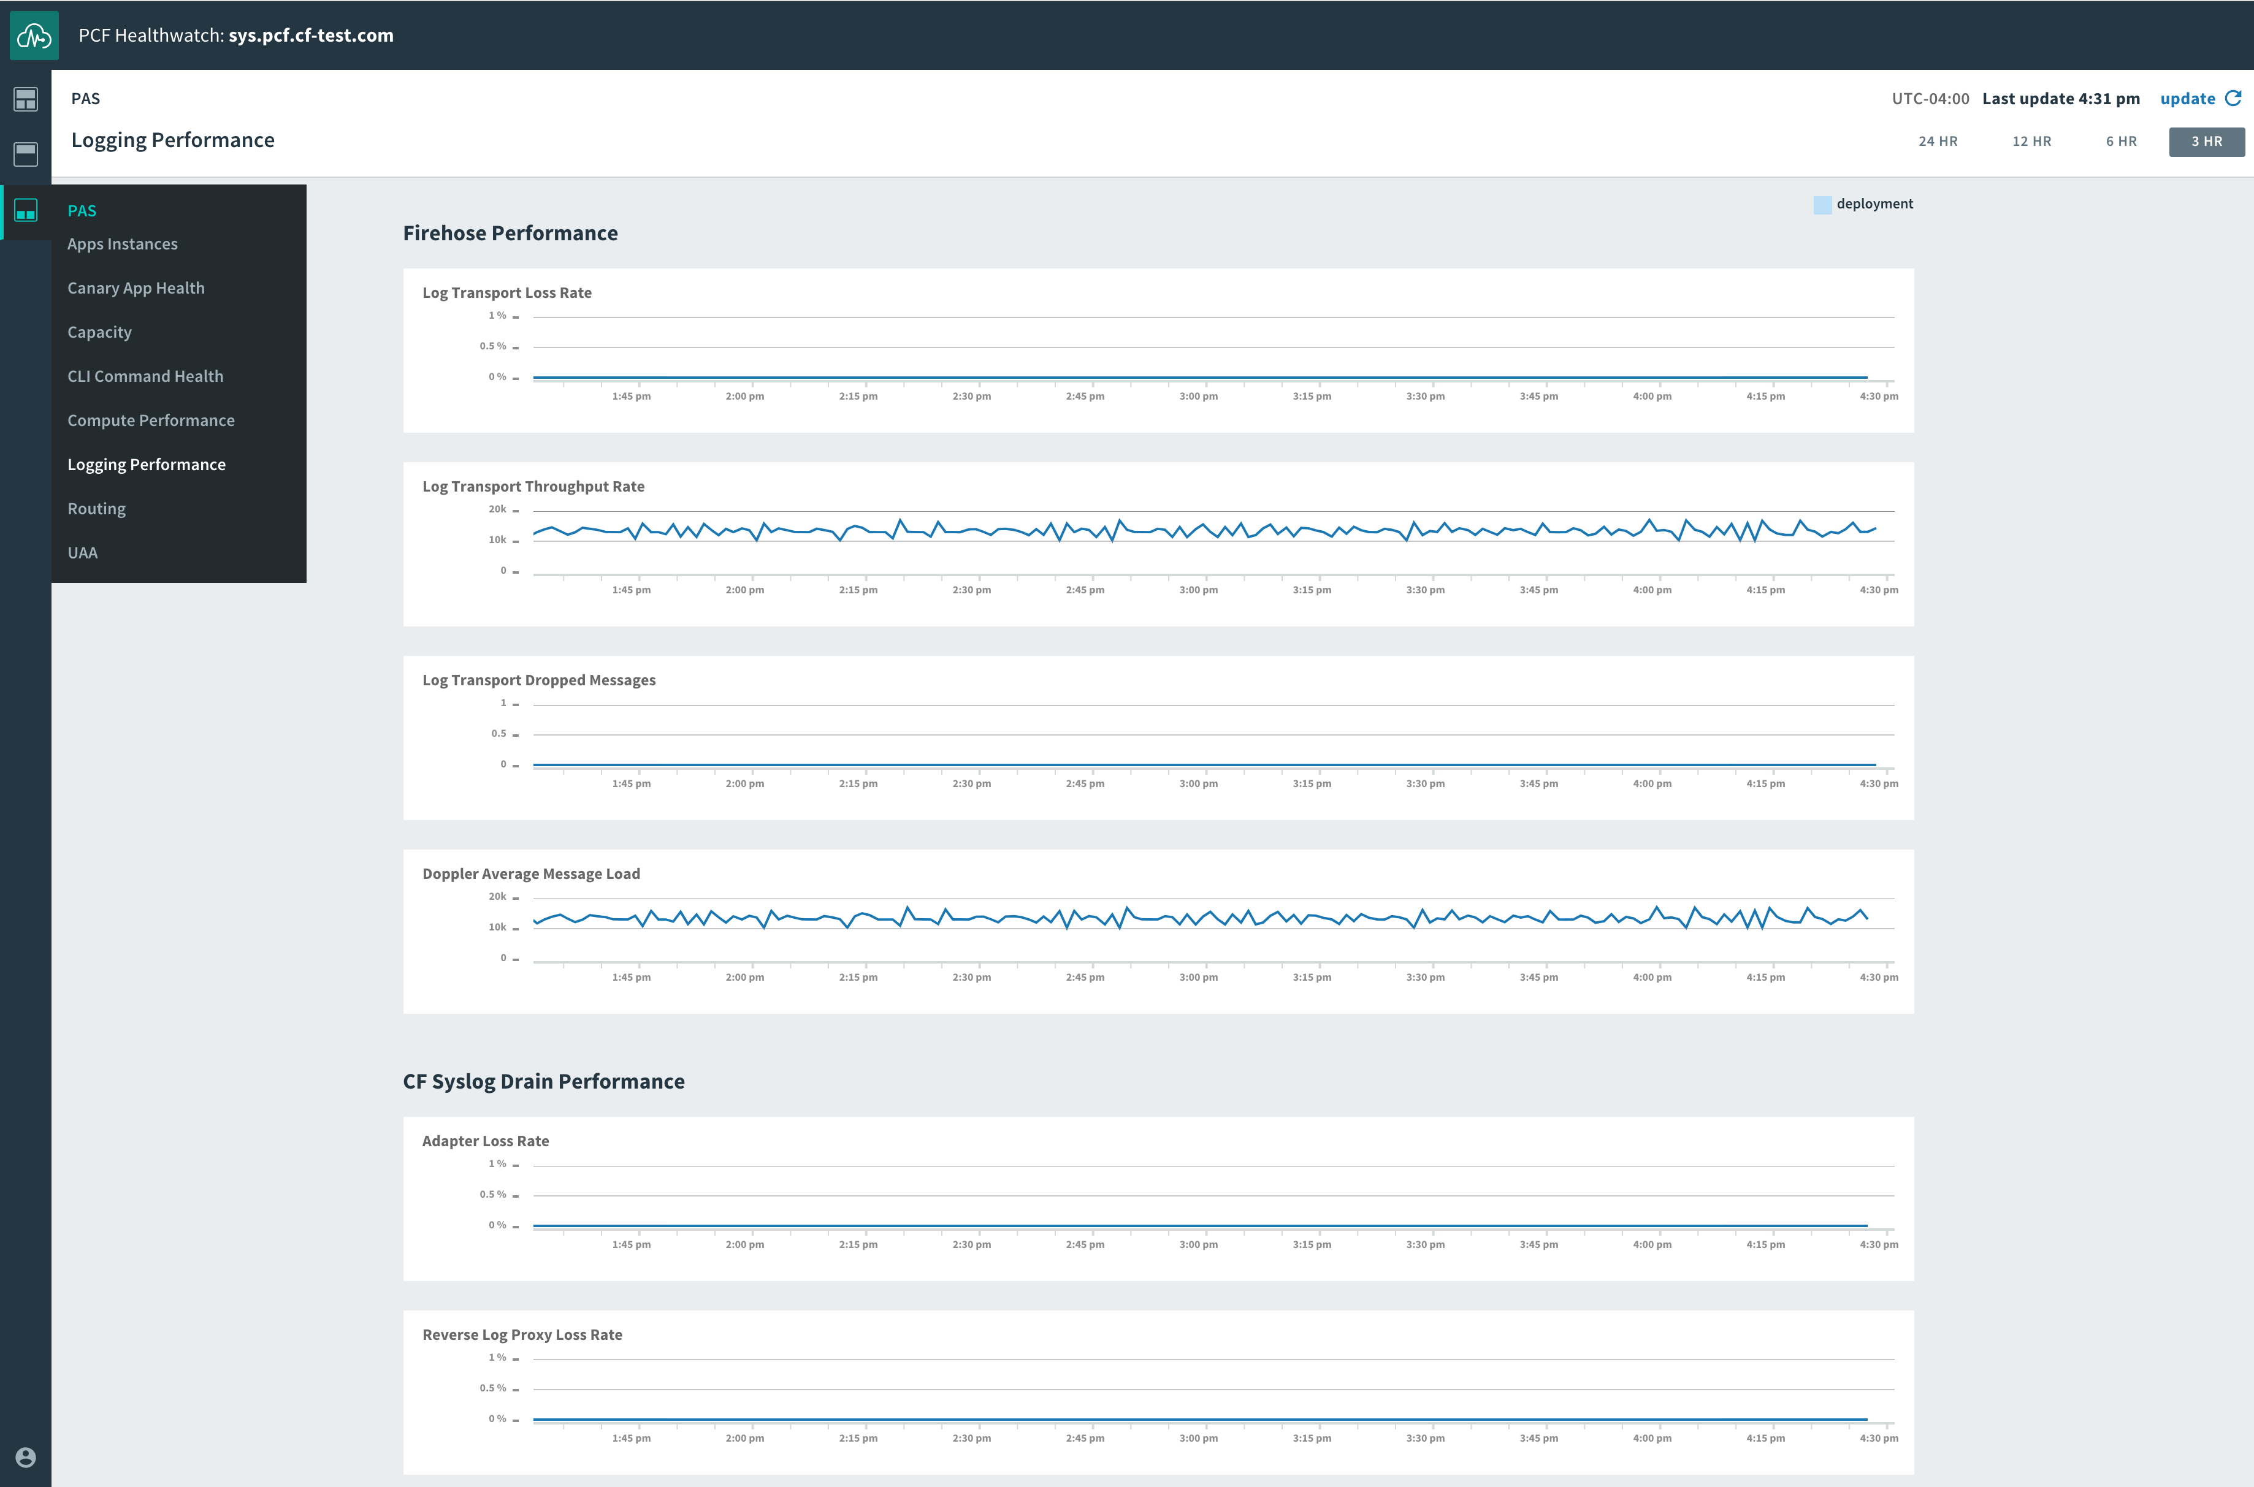Open Apps Instances from the sidebar
This screenshot has width=2254, height=1487.
[123, 244]
